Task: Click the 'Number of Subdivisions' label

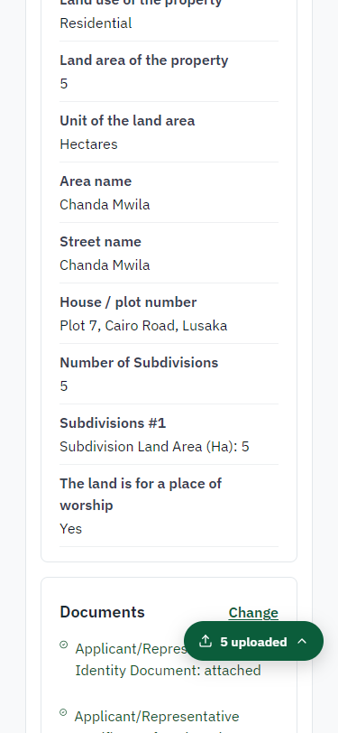Action: [x=139, y=362]
